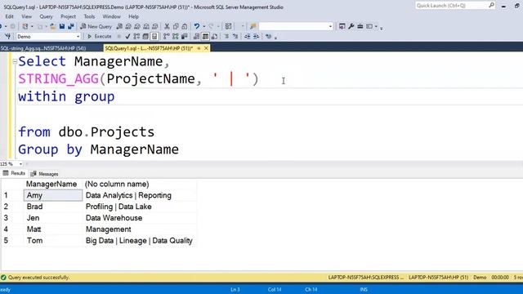Display the estimated execution plan

(x=136, y=36)
